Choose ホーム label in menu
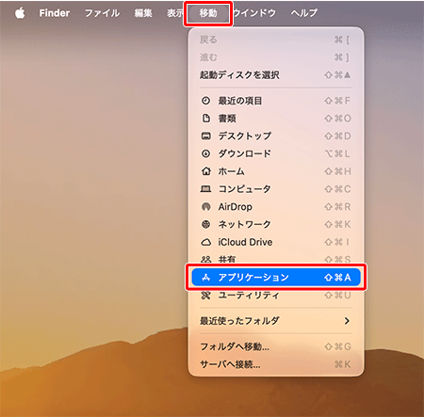The width and height of the screenshot is (424, 417). tap(231, 171)
